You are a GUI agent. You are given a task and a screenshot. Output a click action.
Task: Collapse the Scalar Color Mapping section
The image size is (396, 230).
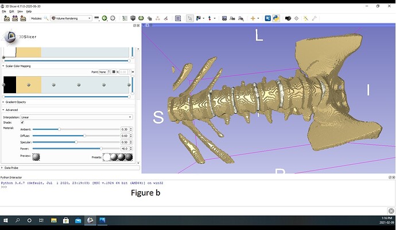point(18,66)
